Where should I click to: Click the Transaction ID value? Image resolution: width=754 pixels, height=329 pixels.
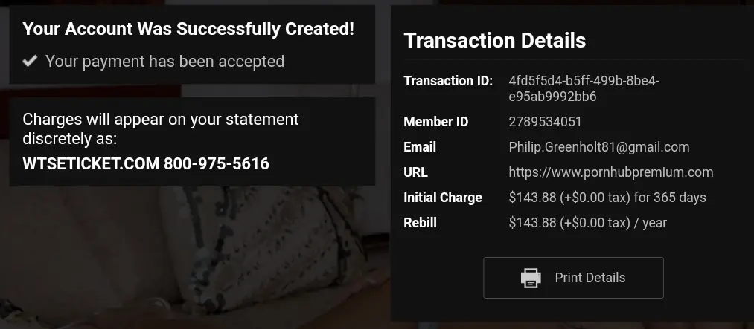[584, 88]
